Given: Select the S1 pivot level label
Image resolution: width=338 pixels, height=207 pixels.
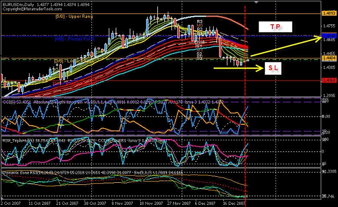Looking at the screenshot, I should tap(199, 46).
